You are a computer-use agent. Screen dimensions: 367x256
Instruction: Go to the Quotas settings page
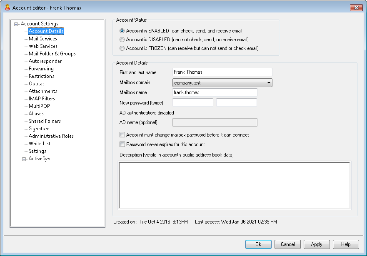(x=37, y=84)
